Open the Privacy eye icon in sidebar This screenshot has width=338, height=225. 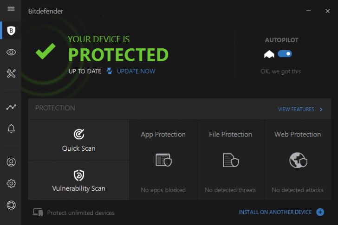11,52
